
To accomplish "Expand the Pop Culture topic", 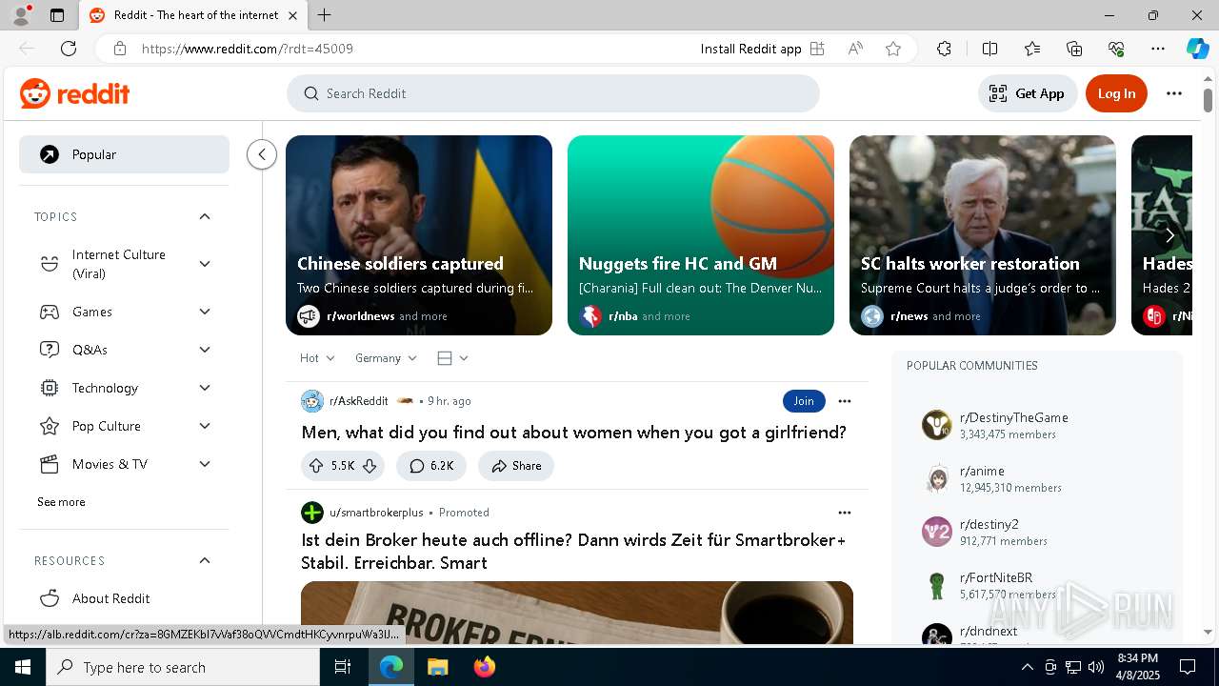I will 205,426.
